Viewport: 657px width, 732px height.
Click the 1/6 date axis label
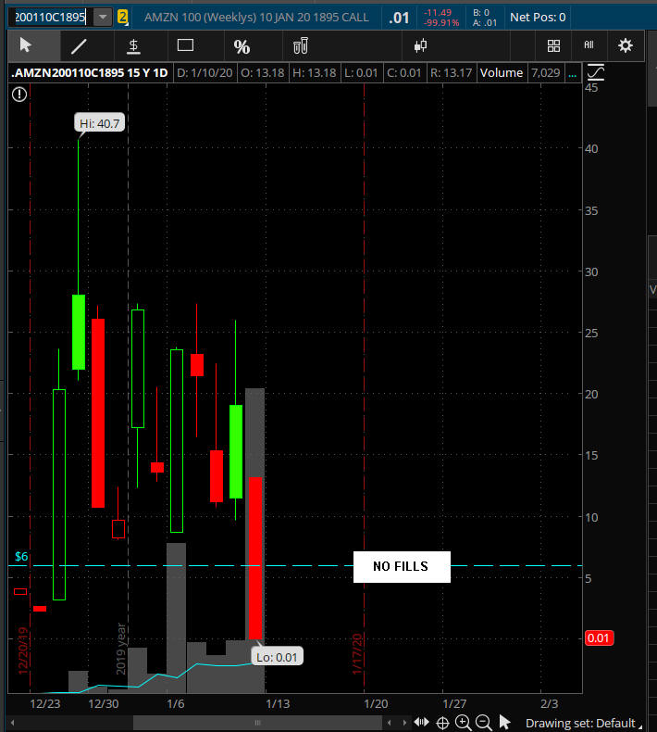[x=176, y=703]
